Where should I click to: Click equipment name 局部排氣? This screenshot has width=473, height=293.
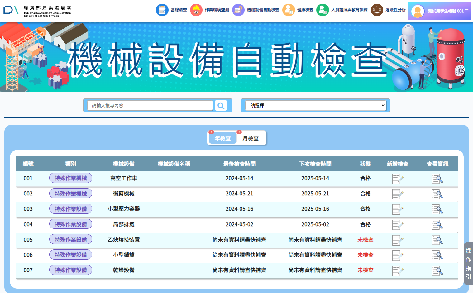(124, 224)
